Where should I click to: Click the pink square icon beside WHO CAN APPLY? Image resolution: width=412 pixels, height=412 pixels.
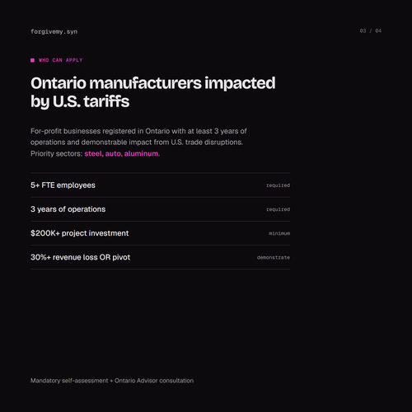[32, 60]
